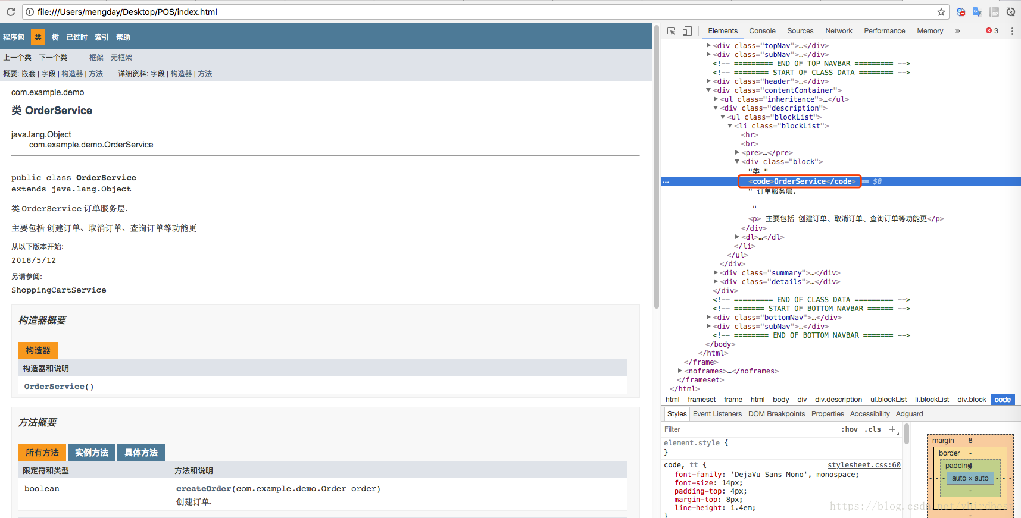Open the stylesheet.css:60 source link
1021x518 pixels.
[x=864, y=465]
